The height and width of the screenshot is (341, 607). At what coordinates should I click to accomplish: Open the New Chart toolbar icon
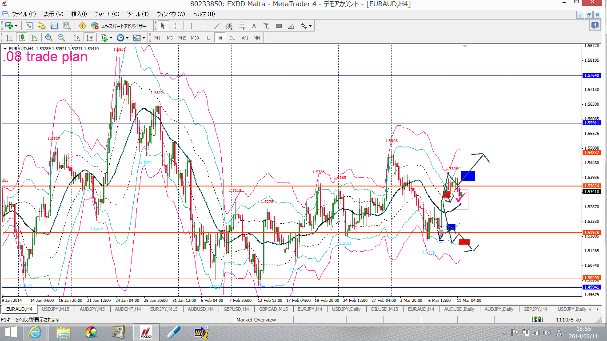tap(9, 26)
